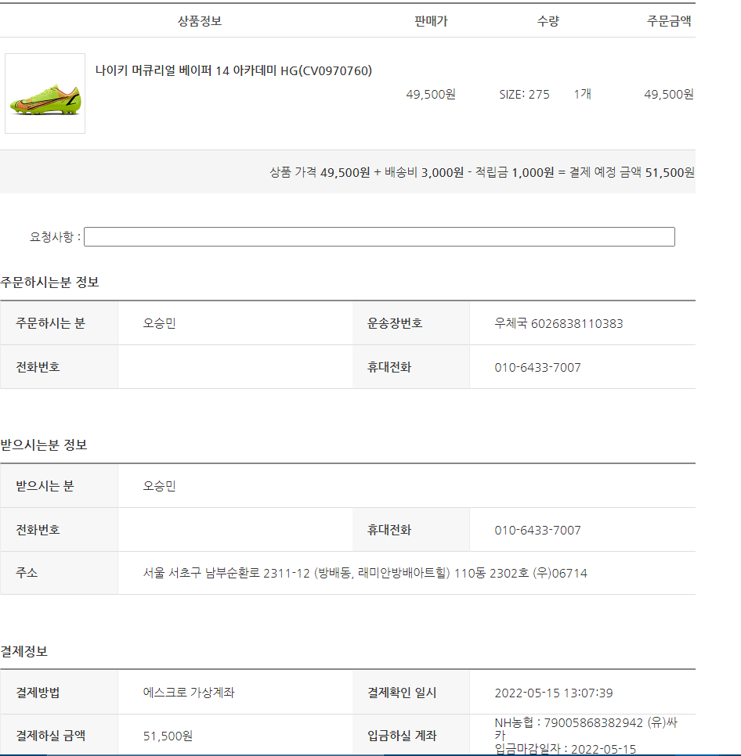Click the 51,500원 payment amount value
Screen dimensions: 741x756
(168, 736)
